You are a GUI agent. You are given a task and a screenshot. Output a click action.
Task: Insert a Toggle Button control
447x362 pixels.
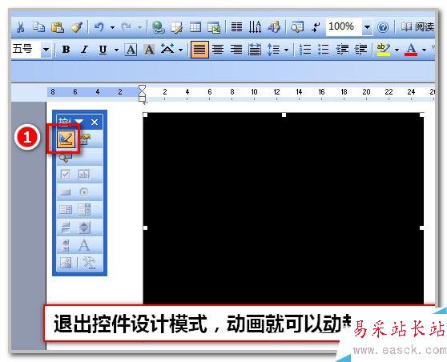(65, 227)
